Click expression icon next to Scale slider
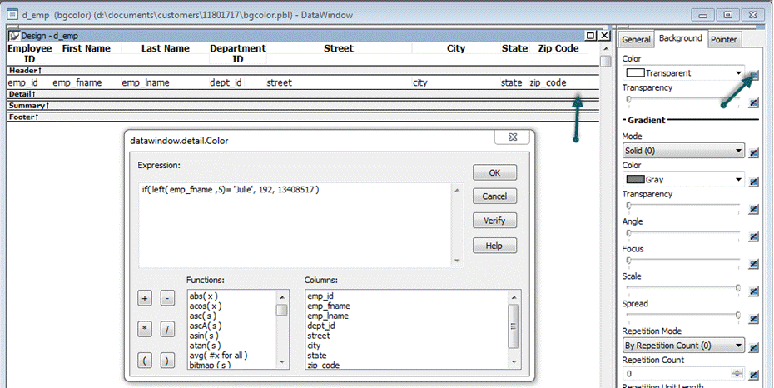This screenshot has width=774, height=388. tap(753, 291)
